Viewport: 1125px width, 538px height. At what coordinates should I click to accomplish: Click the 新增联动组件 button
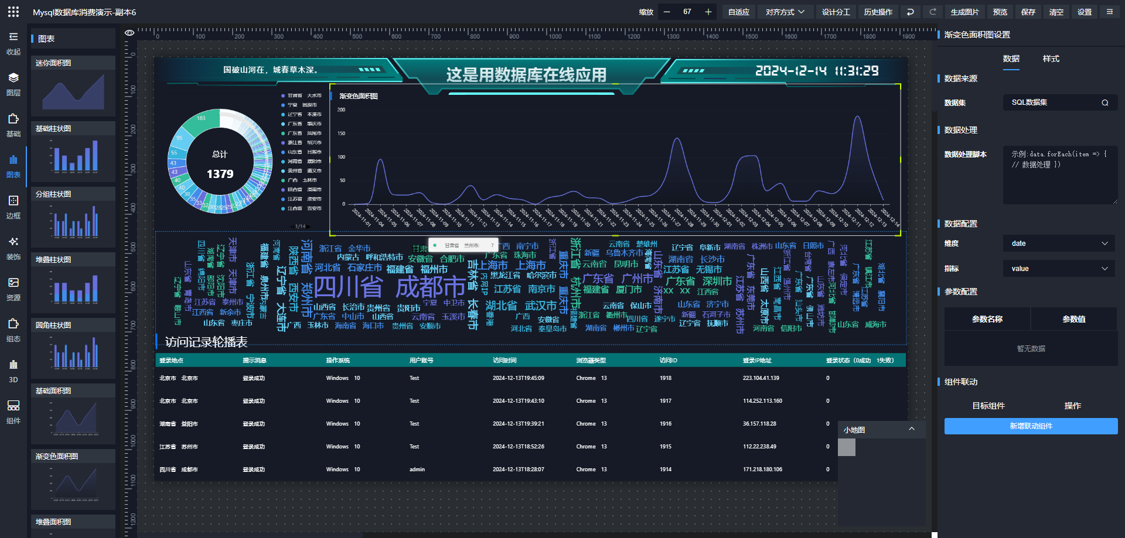pyautogui.click(x=1031, y=426)
